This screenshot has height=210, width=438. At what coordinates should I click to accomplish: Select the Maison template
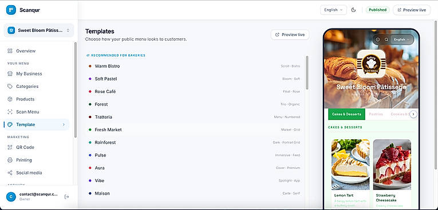pyautogui.click(x=195, y=193)
